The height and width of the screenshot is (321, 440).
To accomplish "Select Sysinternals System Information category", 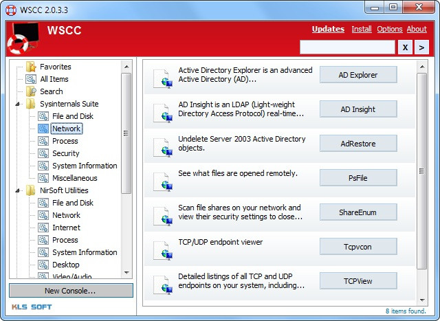I will coord(85,166).
